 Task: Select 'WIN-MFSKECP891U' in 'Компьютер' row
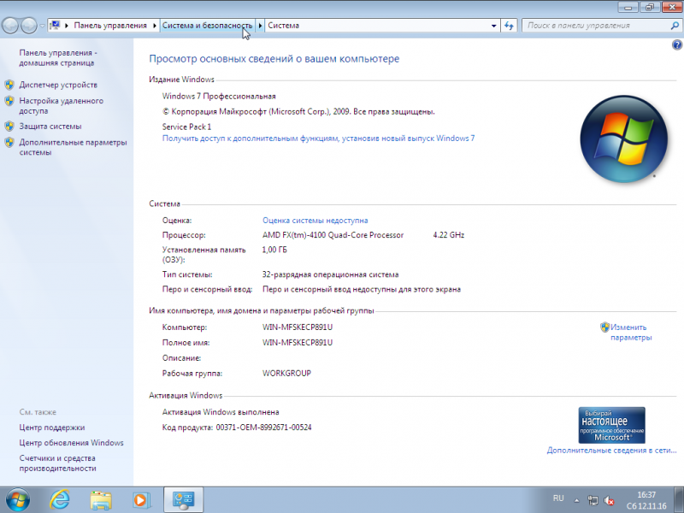tap(298, 327)
